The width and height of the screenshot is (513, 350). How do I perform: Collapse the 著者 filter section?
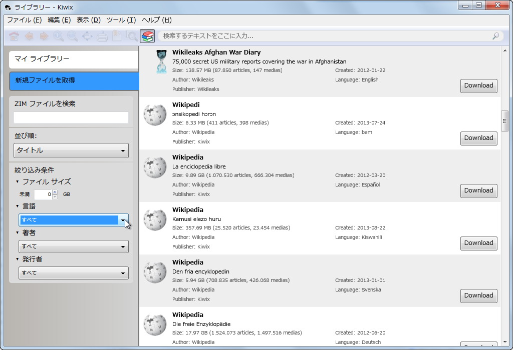coord(18,233)
